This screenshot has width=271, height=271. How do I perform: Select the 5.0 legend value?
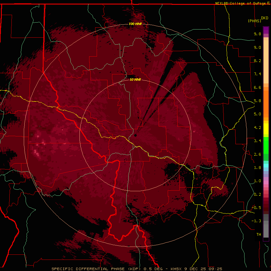click(x=257, y=114)
